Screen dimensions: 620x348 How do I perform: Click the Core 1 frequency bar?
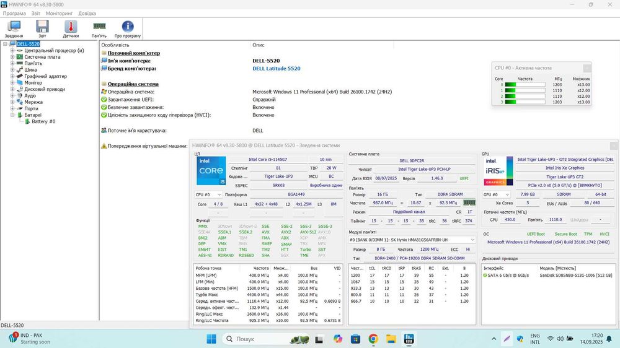point(525,90)
